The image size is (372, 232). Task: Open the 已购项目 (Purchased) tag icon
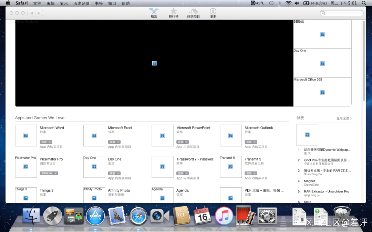193,13
